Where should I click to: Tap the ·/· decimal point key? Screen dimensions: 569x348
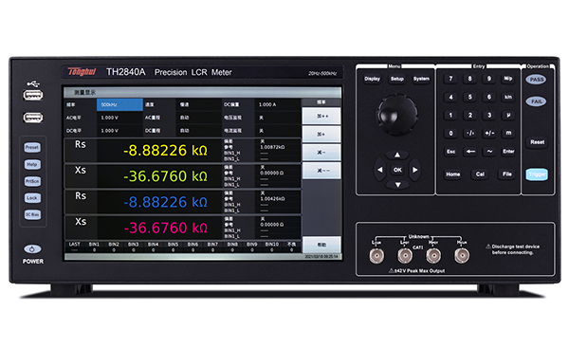pos(470,133)
